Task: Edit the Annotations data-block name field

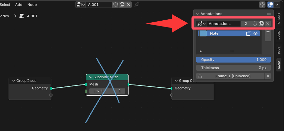Action: coord(223,24)
